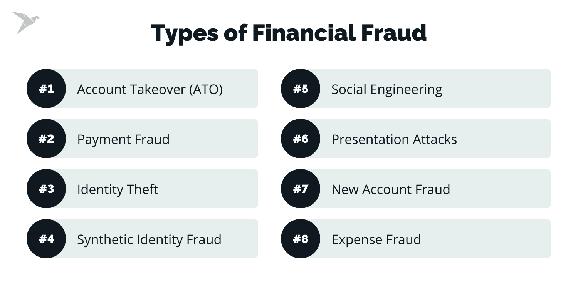Click the Identity Theft text
Viewport: 578px width, 281px height.
tap(118, 189)
